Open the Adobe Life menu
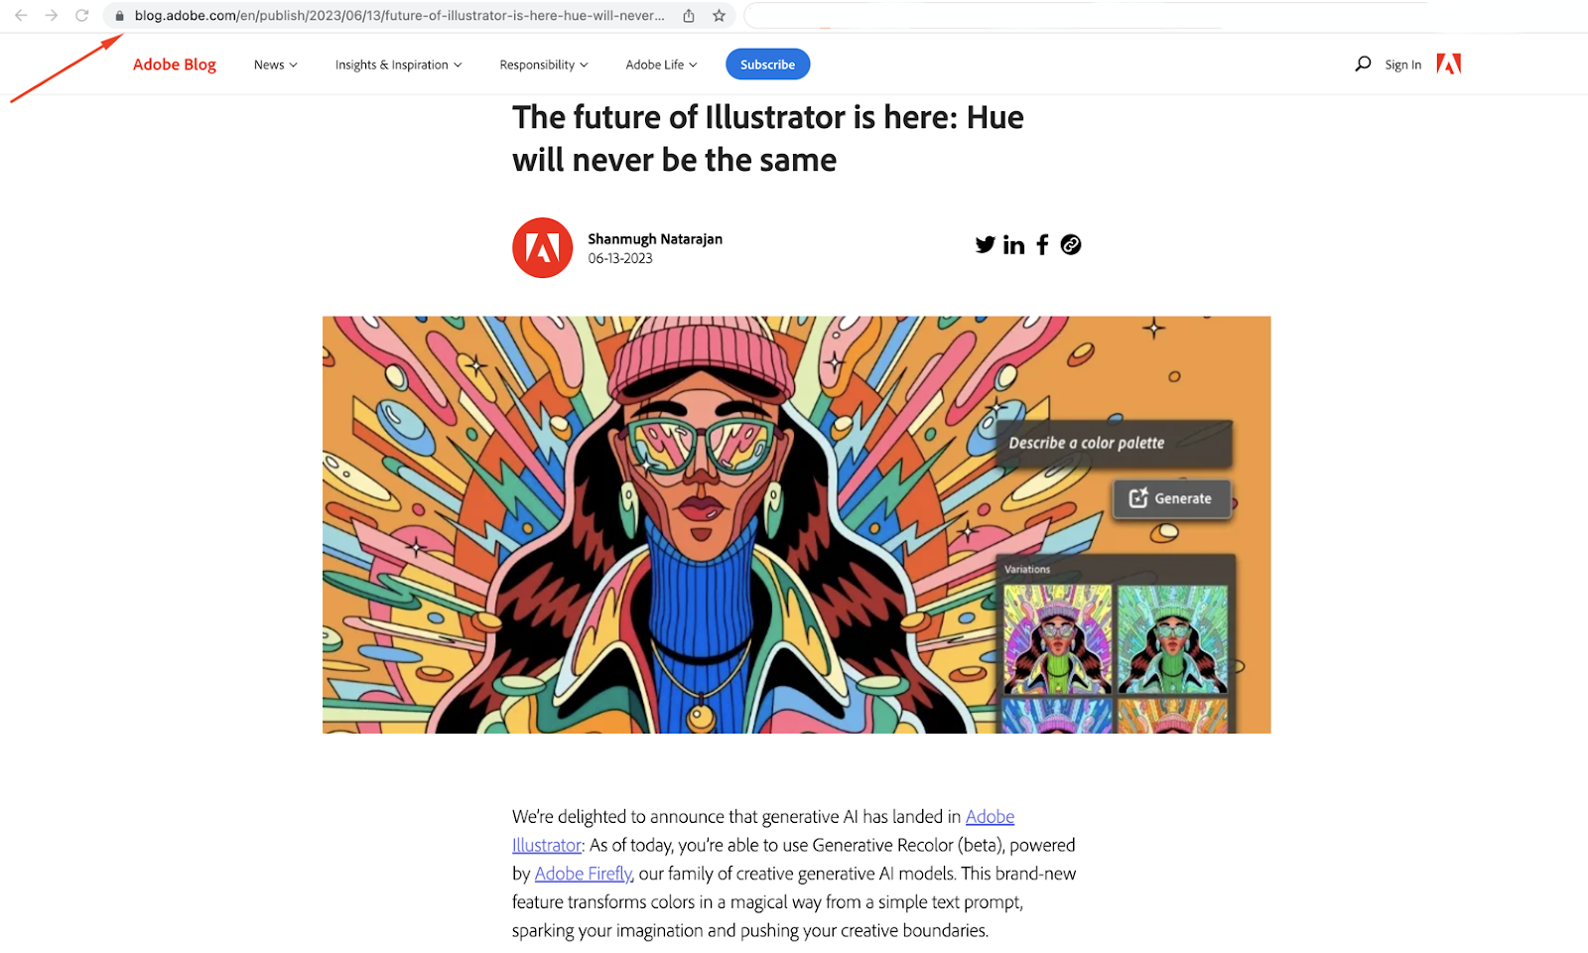Viewport: 1588px width, 953px height. click(661, 65)
